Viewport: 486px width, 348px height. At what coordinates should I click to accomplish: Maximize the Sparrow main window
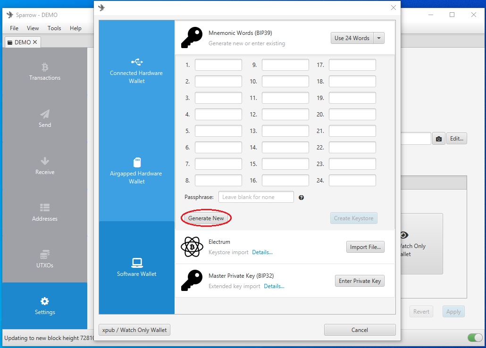tap(452, 15)
